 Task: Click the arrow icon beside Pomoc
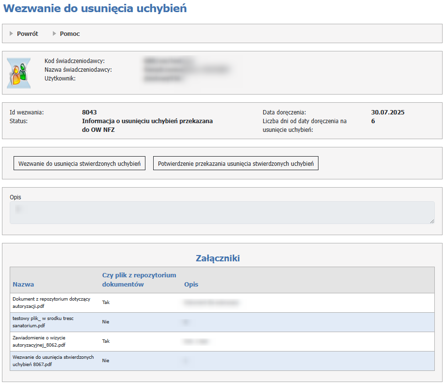[54, 34]
